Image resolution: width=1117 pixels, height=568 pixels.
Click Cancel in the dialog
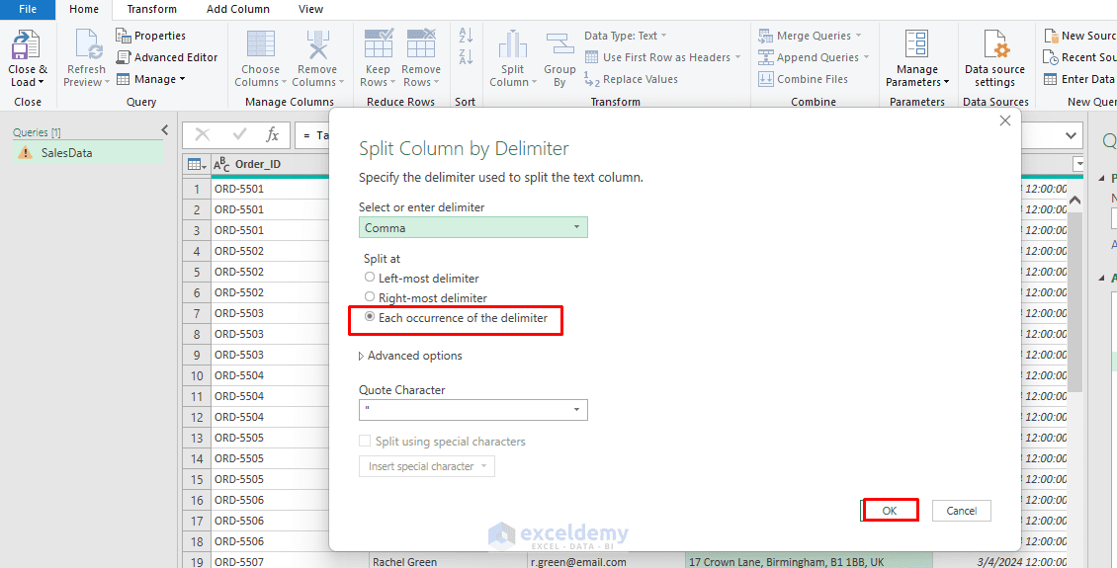tap(962, 511)
